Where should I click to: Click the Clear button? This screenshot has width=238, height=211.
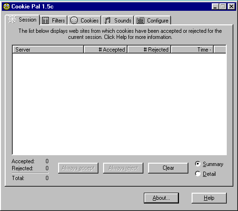168,168
